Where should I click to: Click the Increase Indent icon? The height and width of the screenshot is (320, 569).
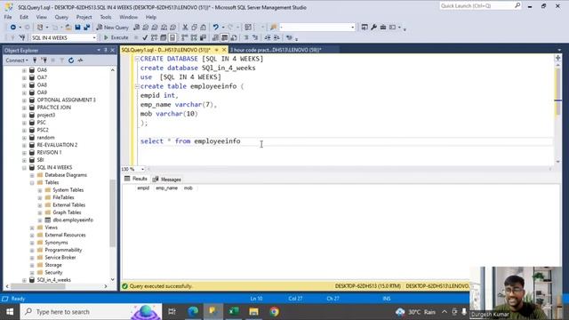pyautogui.click(x=276, y=37)
